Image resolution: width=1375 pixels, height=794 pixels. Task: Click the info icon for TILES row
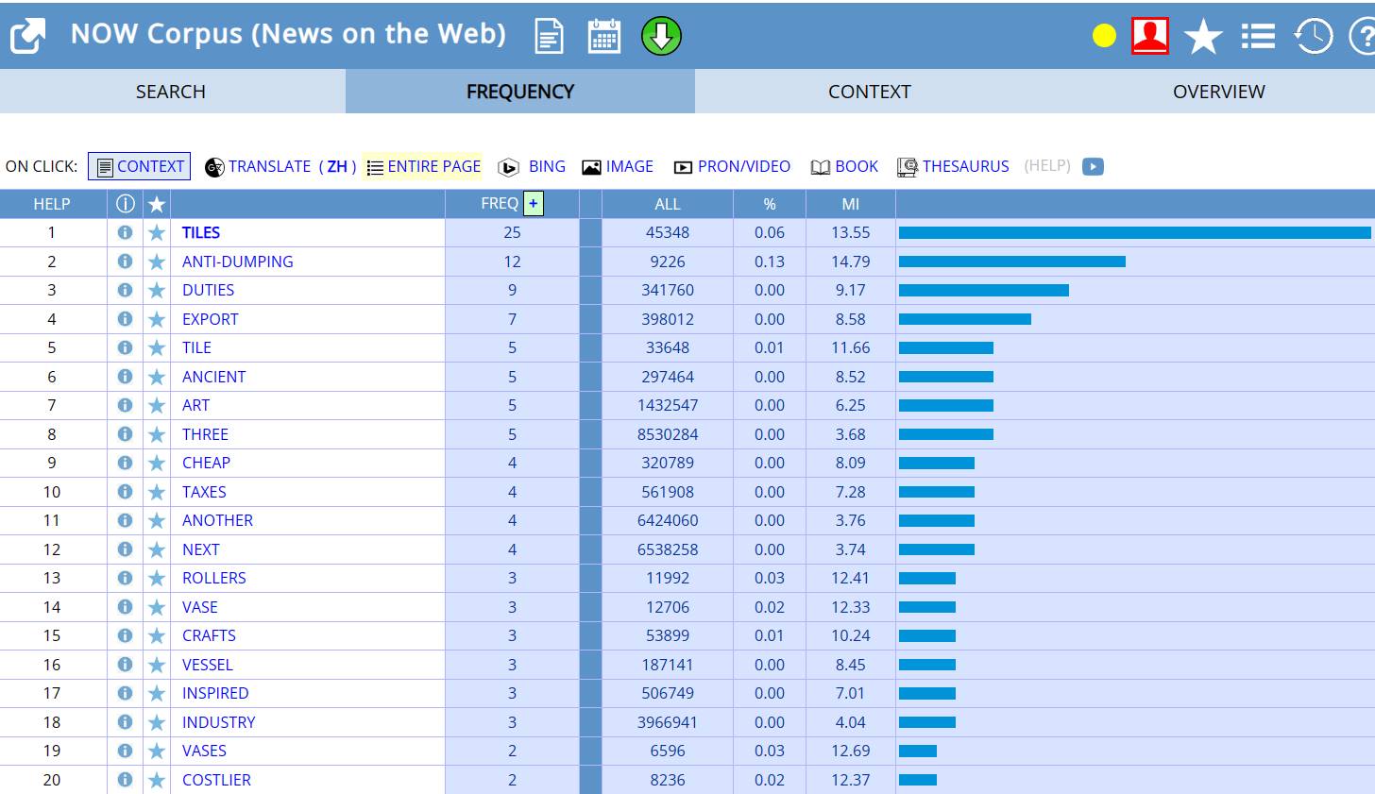125,232
